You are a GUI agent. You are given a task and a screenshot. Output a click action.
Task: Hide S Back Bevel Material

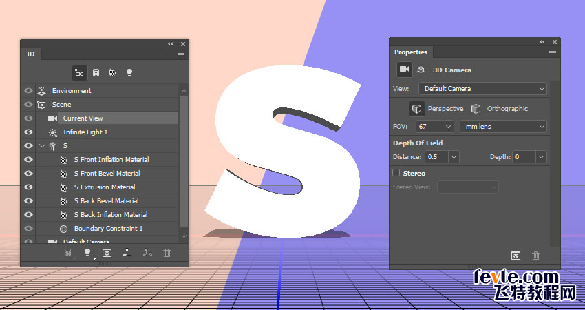[28, 201]
